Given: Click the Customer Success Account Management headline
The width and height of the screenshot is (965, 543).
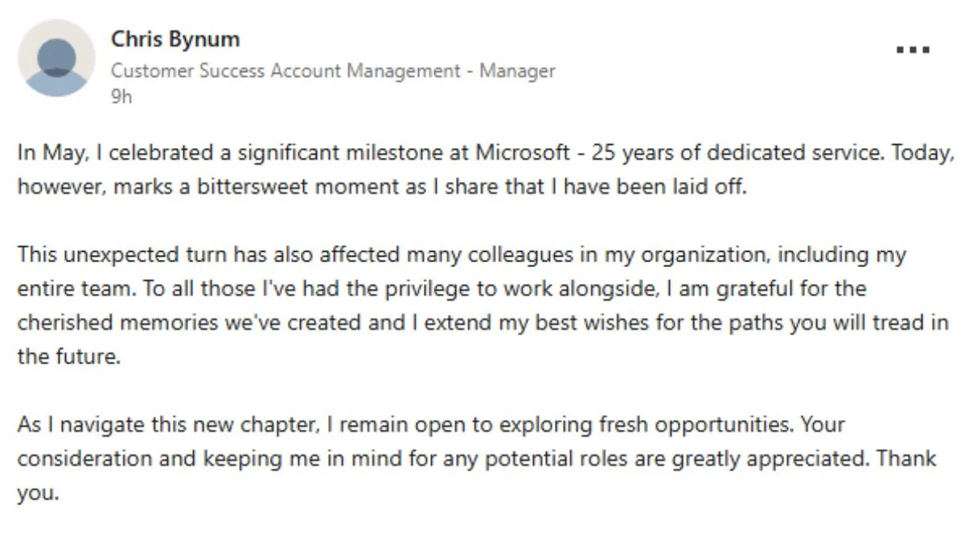Looking at the screenshot, I should coord(333,71).
